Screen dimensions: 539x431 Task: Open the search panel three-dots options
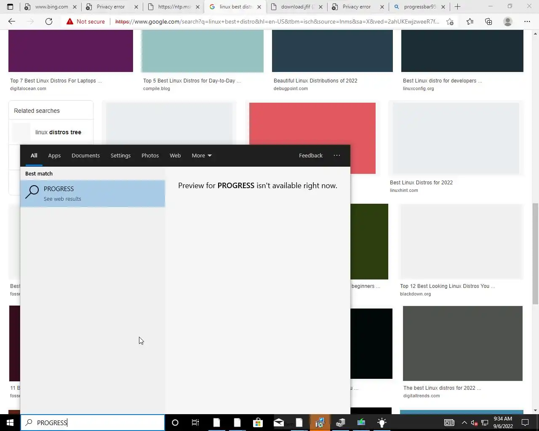click(337, 155)
